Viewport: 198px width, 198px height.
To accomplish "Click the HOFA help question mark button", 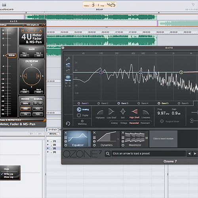I will pyautogui.click(x=44, y=25).
